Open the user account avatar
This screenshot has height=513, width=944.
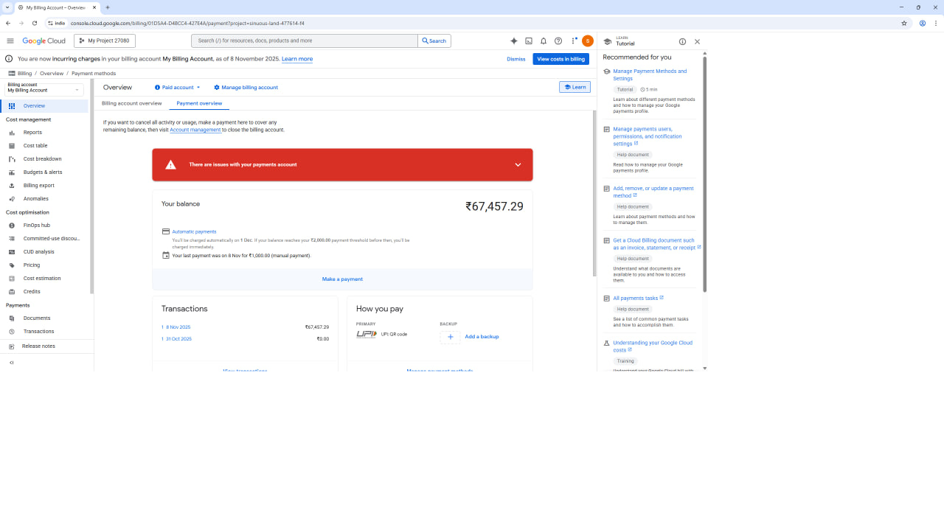(588, 41)
